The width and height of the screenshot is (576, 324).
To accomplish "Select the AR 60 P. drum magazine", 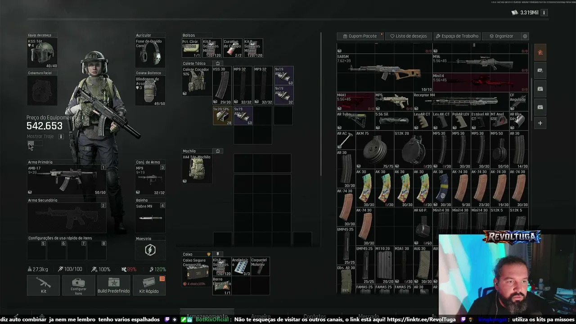I will click(x=423, y=227).
